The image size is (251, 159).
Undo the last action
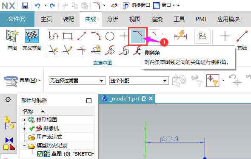[x=37, y=6]
